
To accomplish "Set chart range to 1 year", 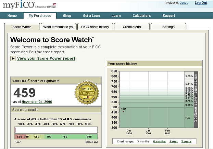I will tap(174, 141).
